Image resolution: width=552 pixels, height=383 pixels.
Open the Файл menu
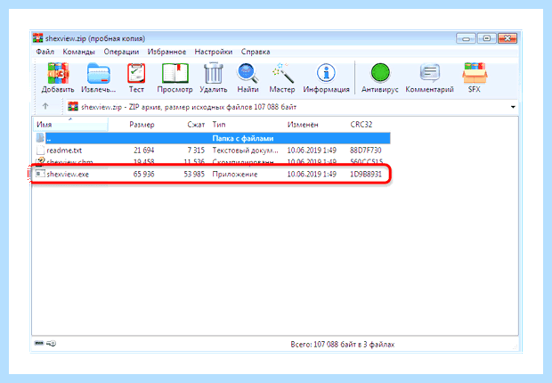(x=45, y=52)
